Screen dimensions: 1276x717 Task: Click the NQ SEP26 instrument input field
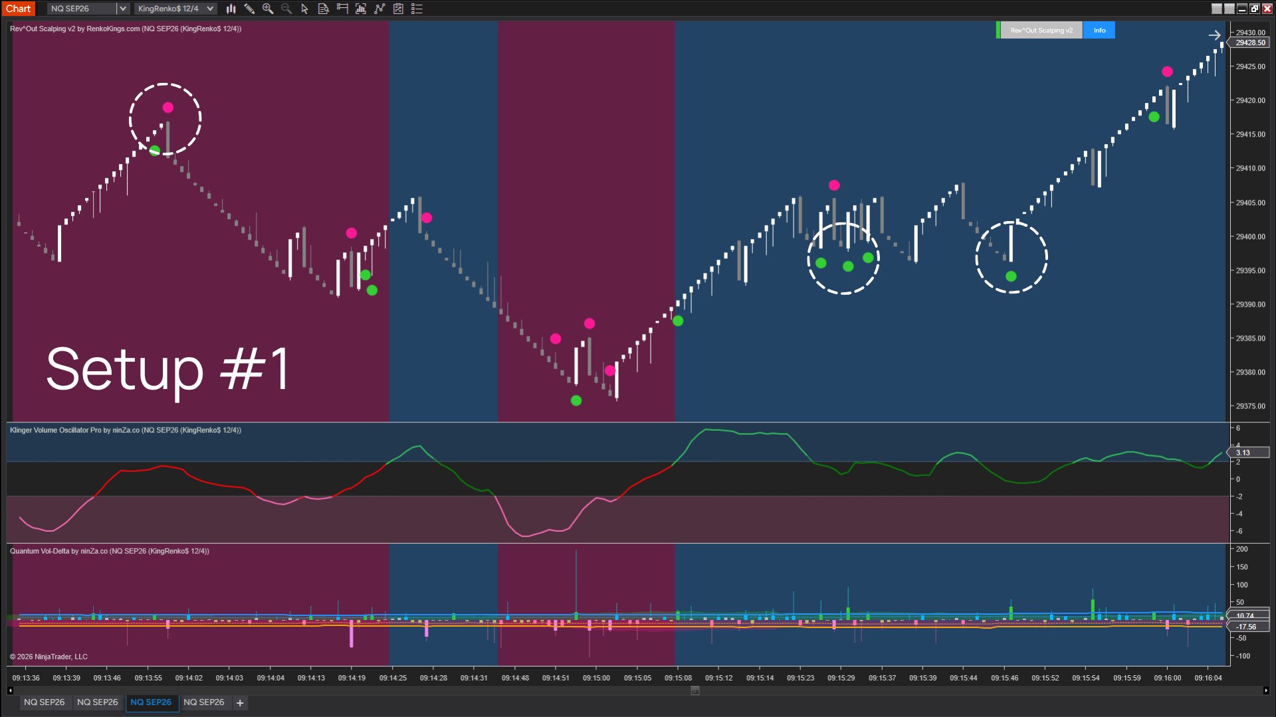point(82,9)
